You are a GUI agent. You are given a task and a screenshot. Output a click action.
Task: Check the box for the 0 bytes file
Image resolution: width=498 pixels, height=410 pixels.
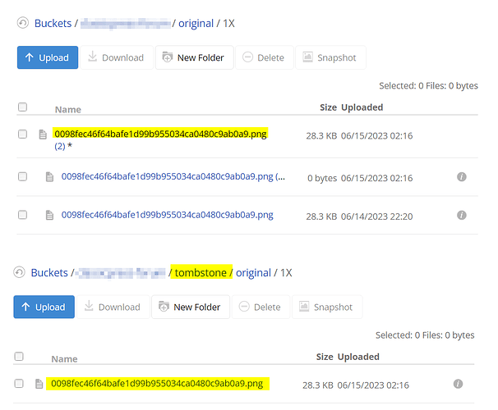(22, 176)
